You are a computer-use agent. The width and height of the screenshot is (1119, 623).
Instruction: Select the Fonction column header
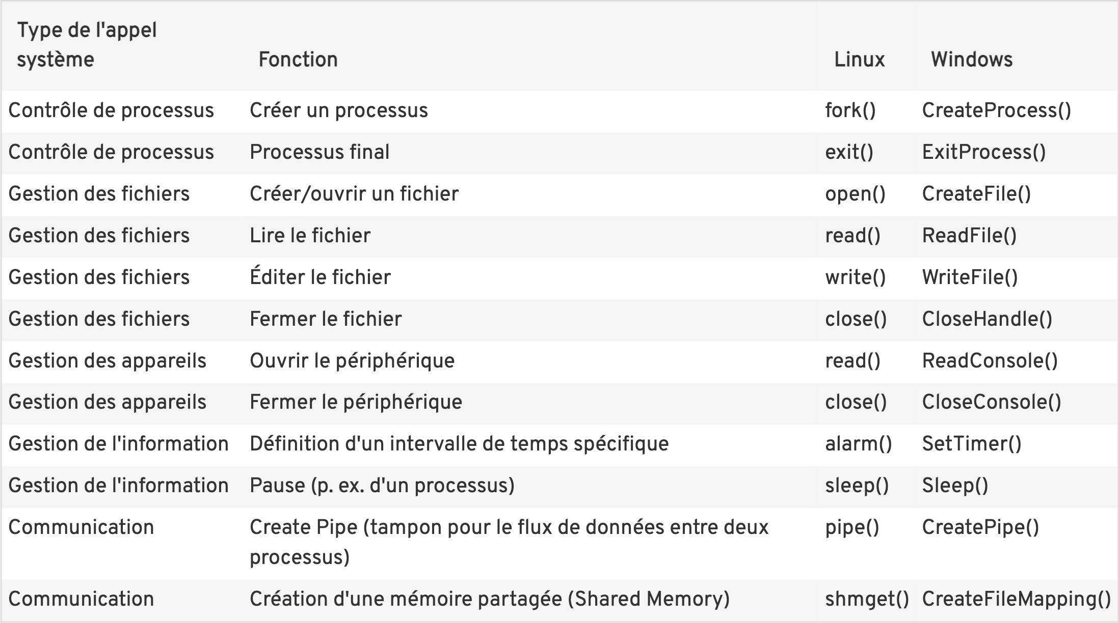coord(298,60)
